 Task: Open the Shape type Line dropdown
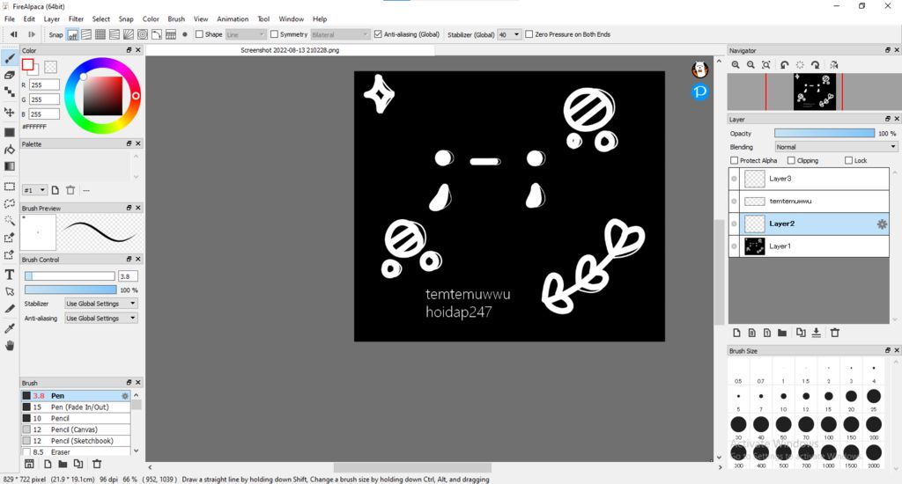tap(246, 34)
